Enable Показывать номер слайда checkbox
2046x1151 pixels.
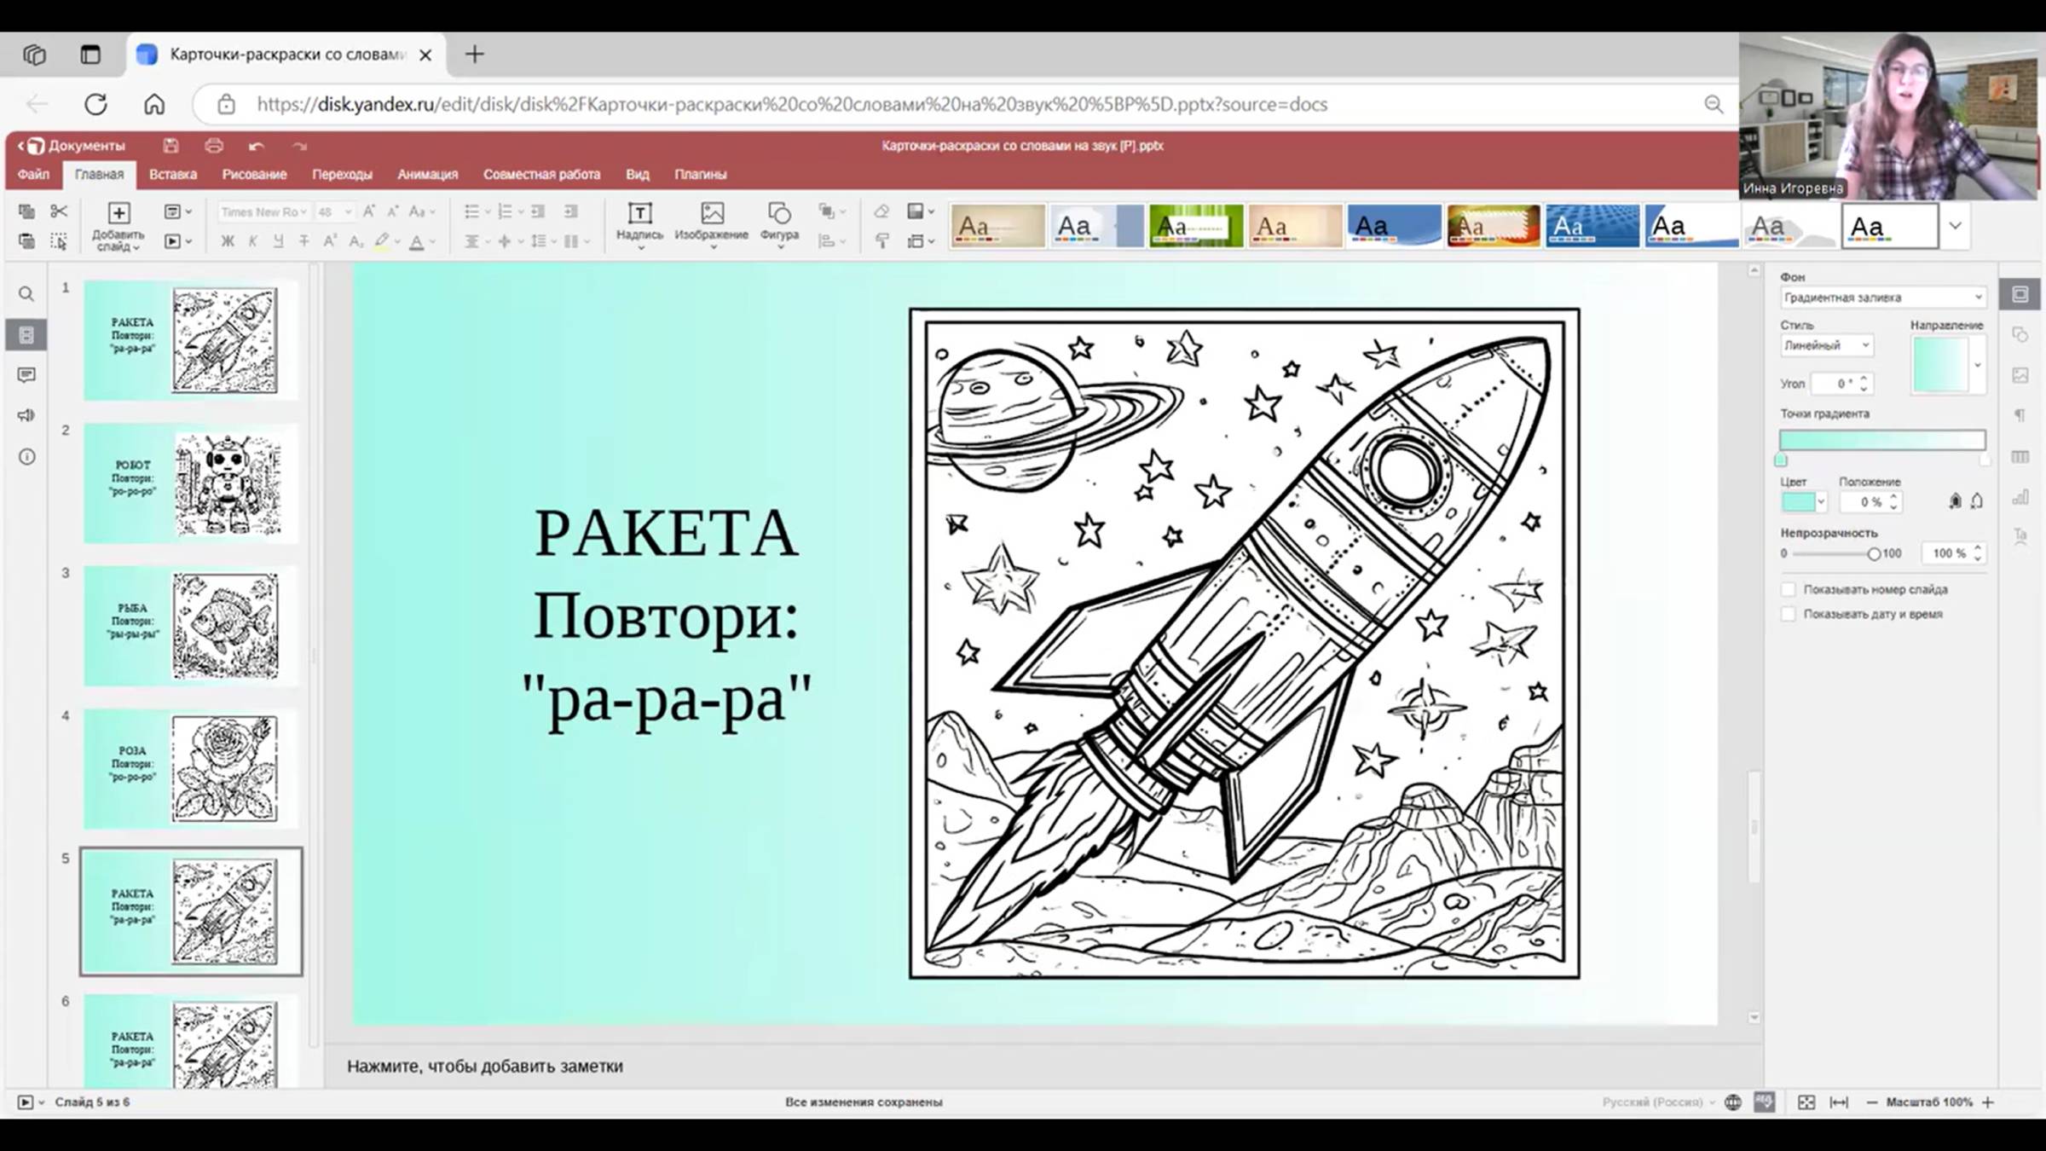[1789, 590]
